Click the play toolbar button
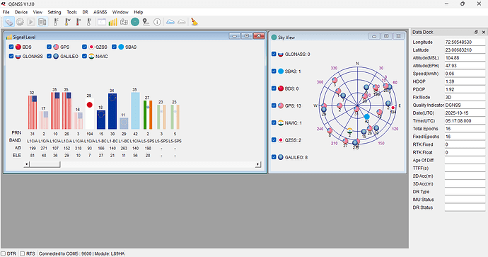 coord(30,22)
